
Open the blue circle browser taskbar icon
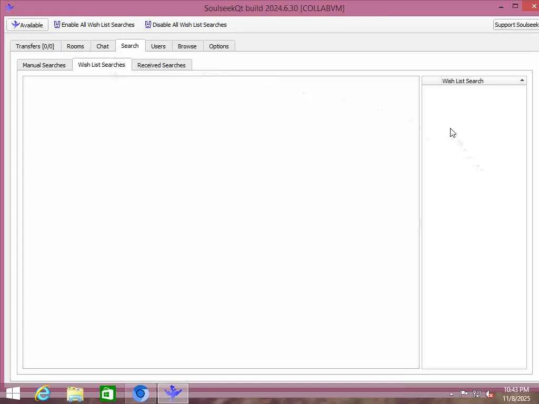point(140,393)
